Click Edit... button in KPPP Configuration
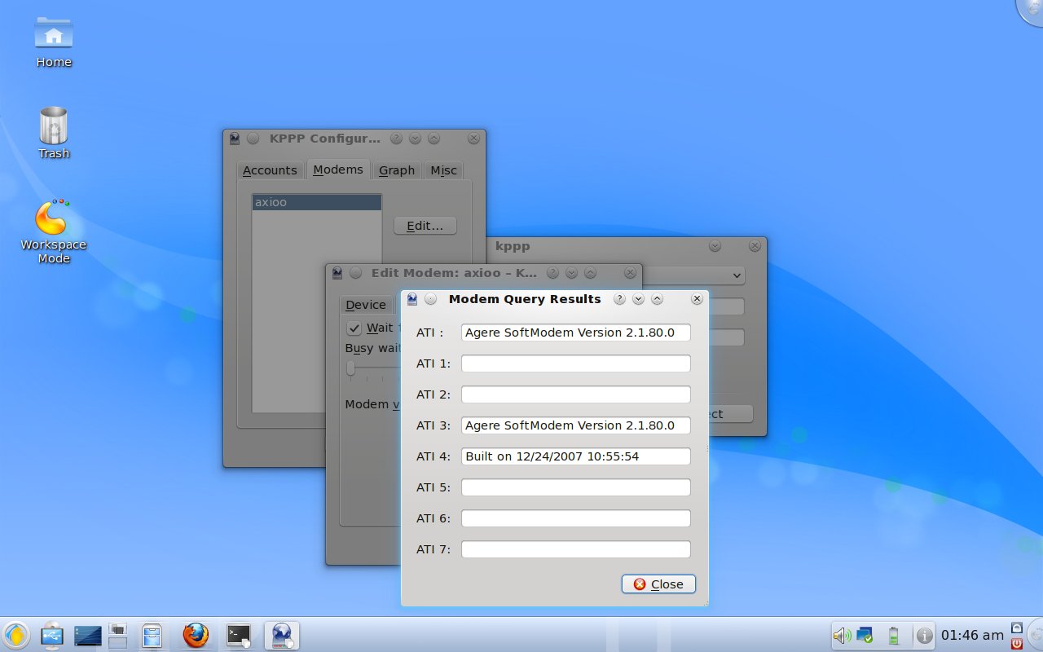The image size is (1043, 652). pos(425,226)
